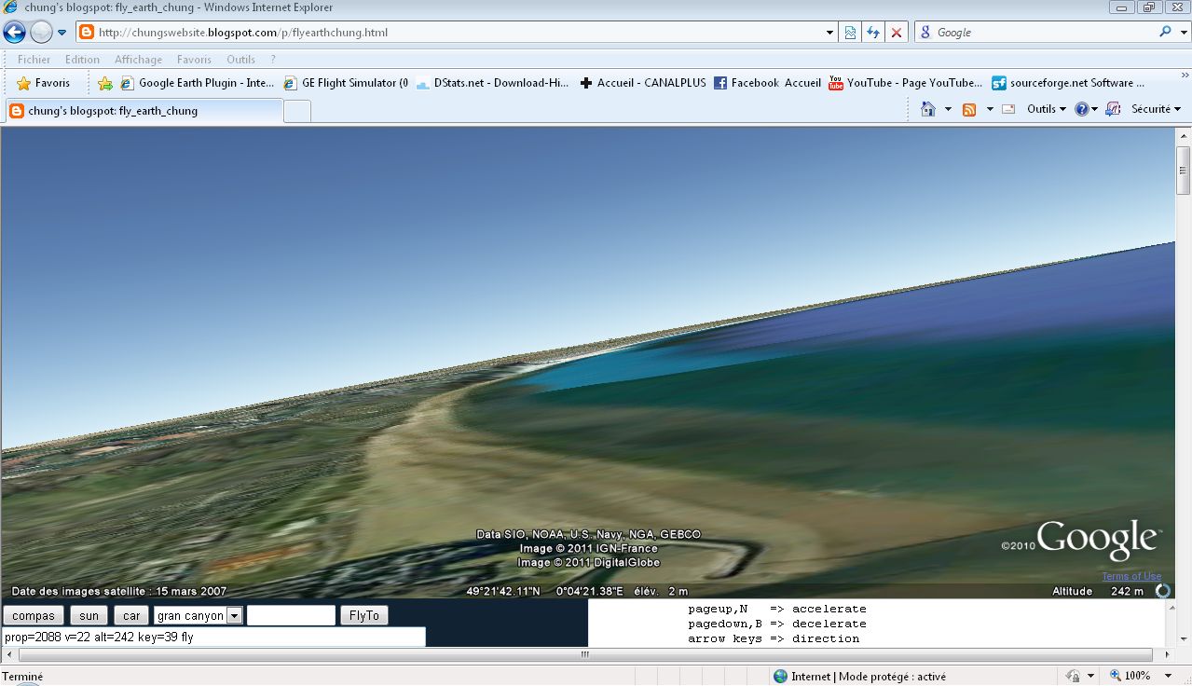Open the Outils menu in menu bar
Viewport: 1192px width, 686px height.
pos(240,60)
